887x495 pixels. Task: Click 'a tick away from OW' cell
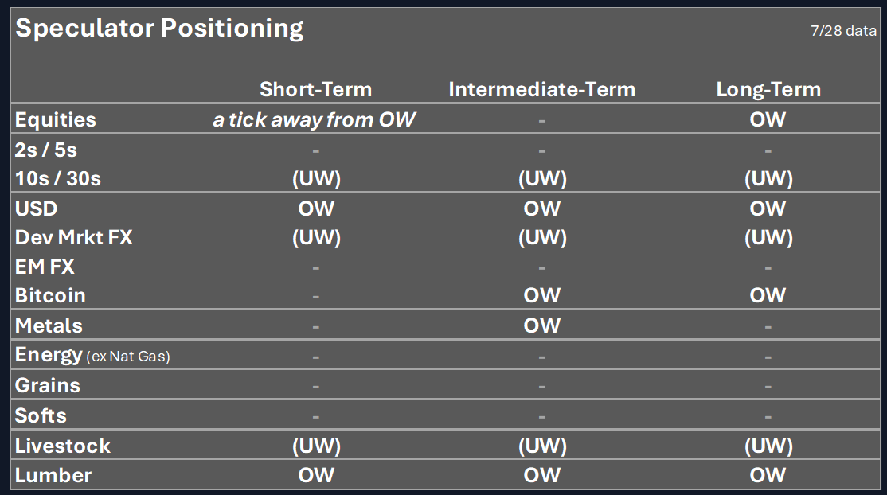(315, 120)
